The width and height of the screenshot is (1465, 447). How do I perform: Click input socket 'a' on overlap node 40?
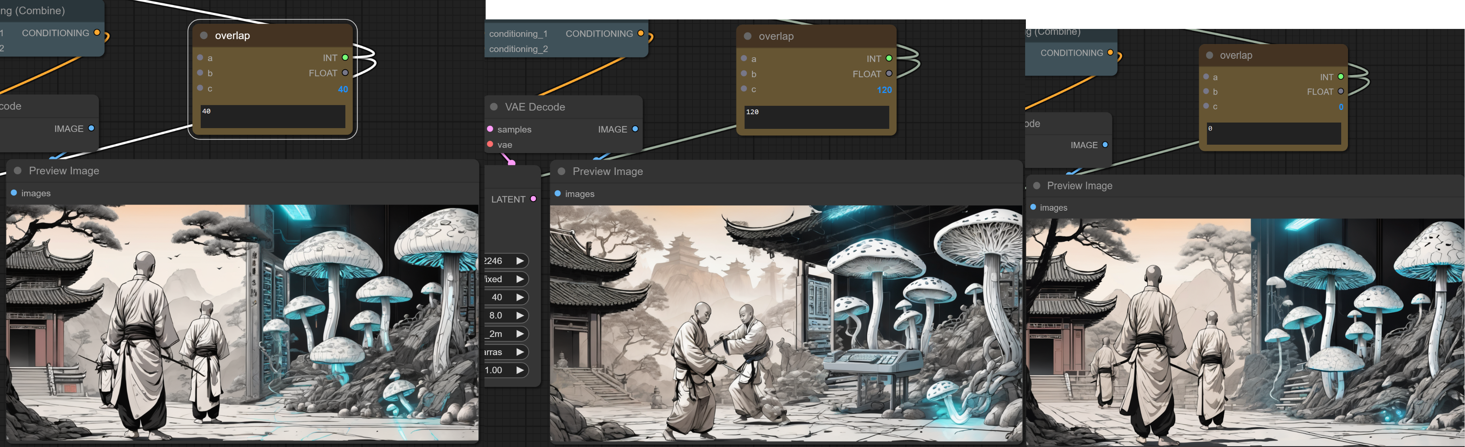point(200,57)
